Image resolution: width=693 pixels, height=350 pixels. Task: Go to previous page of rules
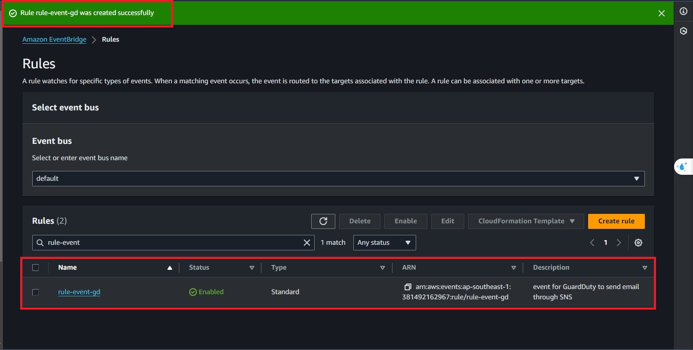592,243
